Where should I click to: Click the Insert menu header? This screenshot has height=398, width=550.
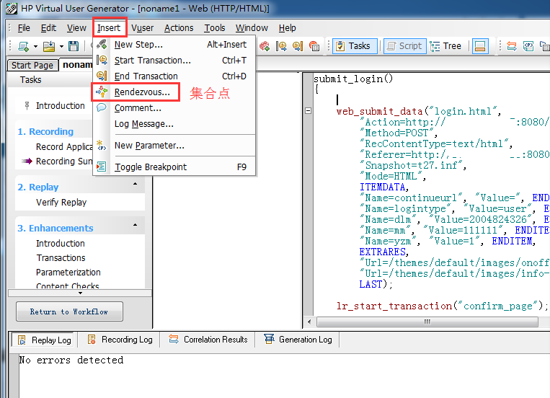click(x=109, y=27)
